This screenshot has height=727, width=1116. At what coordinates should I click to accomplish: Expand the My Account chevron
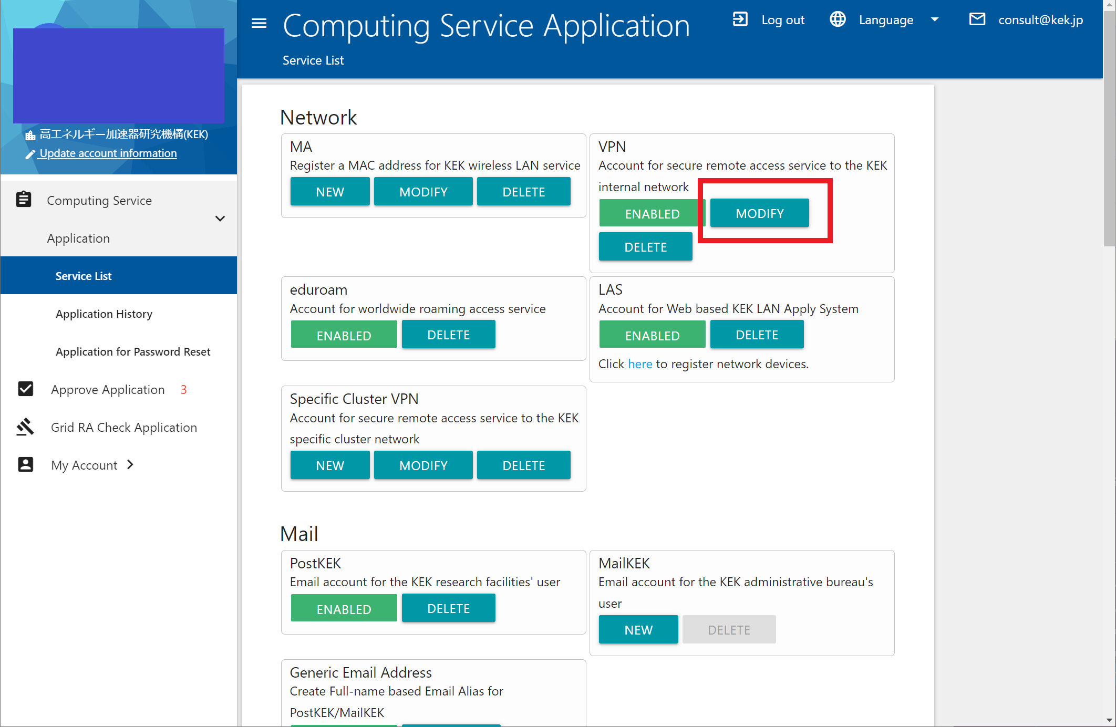click(x=129, y=464)
